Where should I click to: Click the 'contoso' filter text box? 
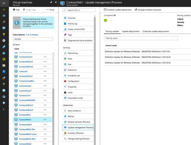click(33, 39)
